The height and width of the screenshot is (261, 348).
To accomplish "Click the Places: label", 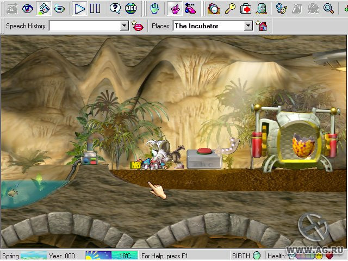I will tap(161, 26).
